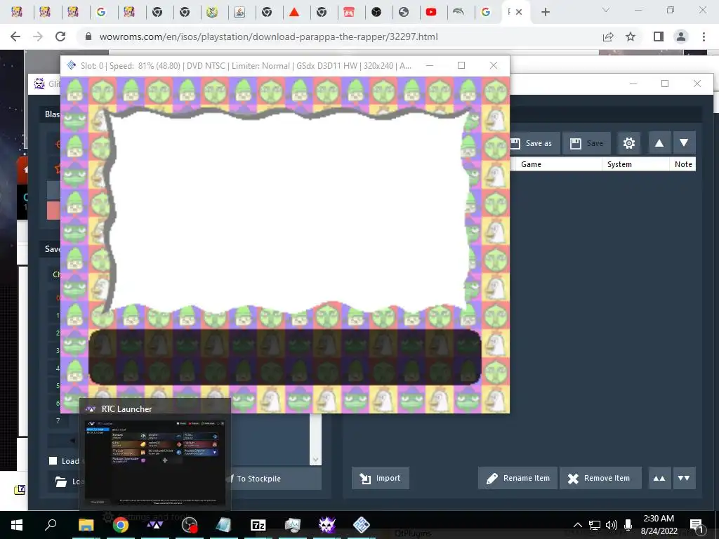Click Import in Glitch Harvester
The height and width of the screenshot is (539, 719).
[x=380, y=478]
